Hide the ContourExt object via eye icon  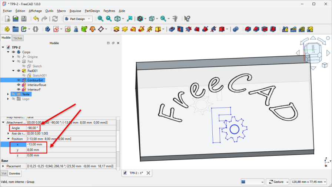19,80
